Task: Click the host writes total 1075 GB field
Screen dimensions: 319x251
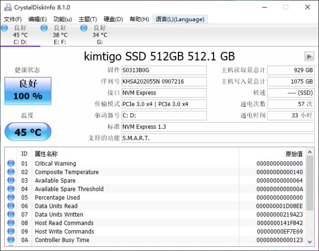Action: tap(291, 81)
